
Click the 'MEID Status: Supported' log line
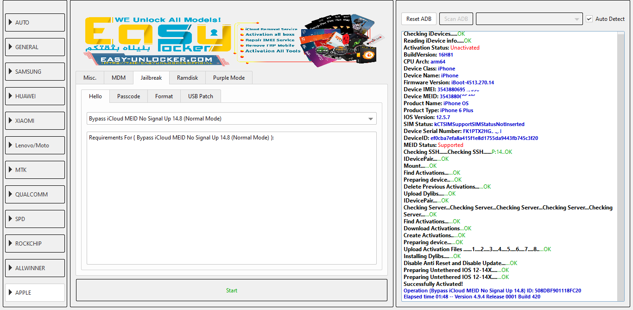433,145
